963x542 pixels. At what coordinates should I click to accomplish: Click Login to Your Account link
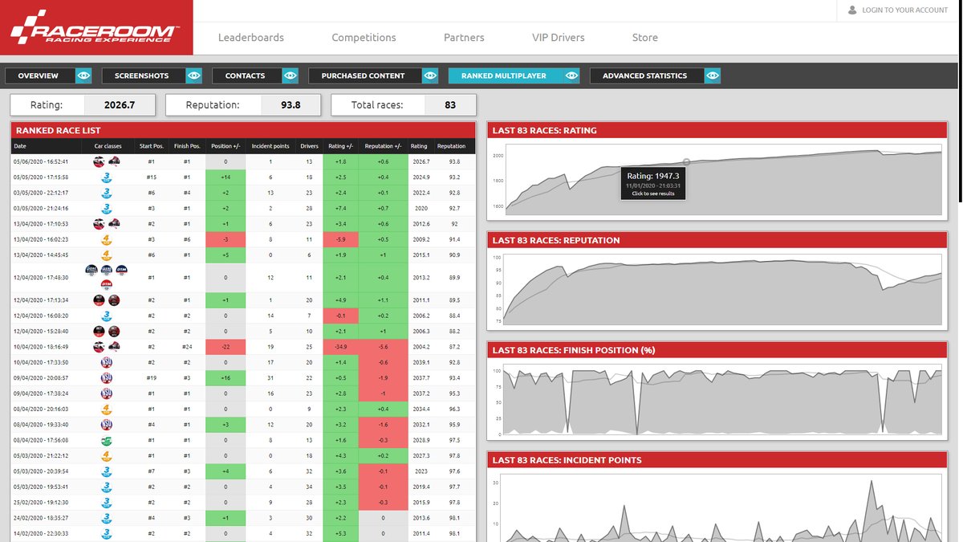(905, 10)
